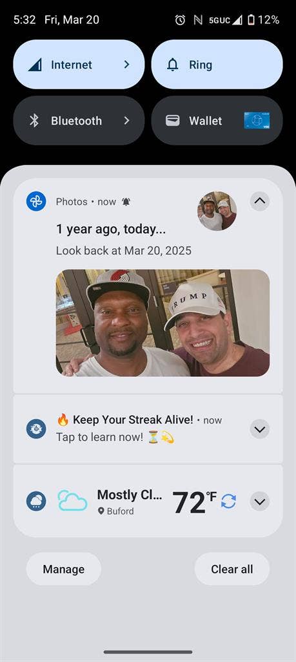Tap the streak app notification icon
Screen dimensions: 296x662
coord(35,429)
